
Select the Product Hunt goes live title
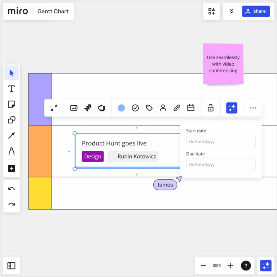114,143
